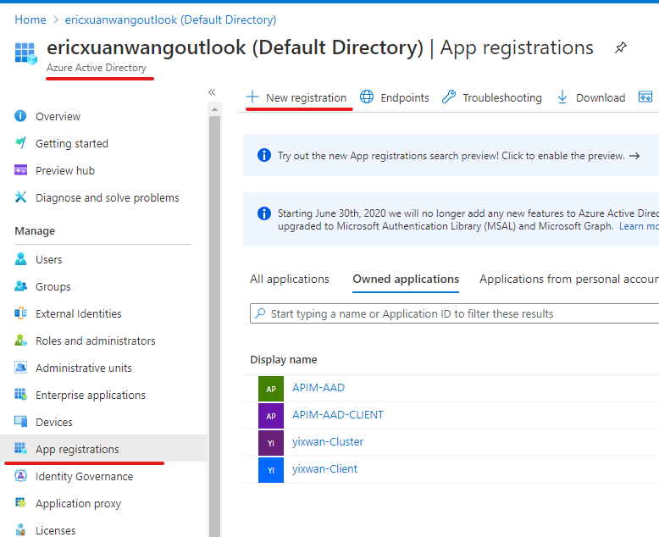Click the Groups icon

(x=20, y=286)
